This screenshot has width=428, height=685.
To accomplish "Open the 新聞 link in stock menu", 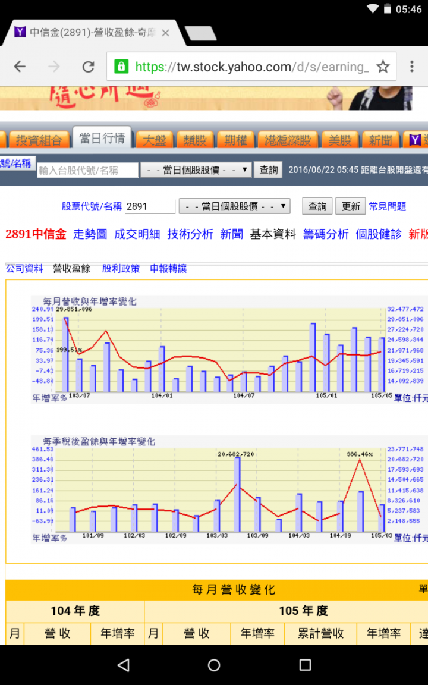I will click(x=231, y=234).
